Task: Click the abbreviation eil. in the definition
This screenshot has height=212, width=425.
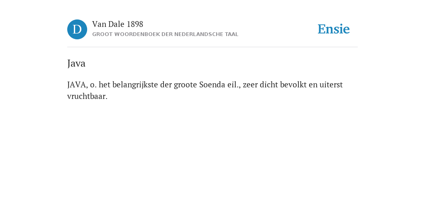Action: point(234,85)
